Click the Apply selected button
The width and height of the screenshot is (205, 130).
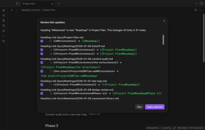click(155, 107)
